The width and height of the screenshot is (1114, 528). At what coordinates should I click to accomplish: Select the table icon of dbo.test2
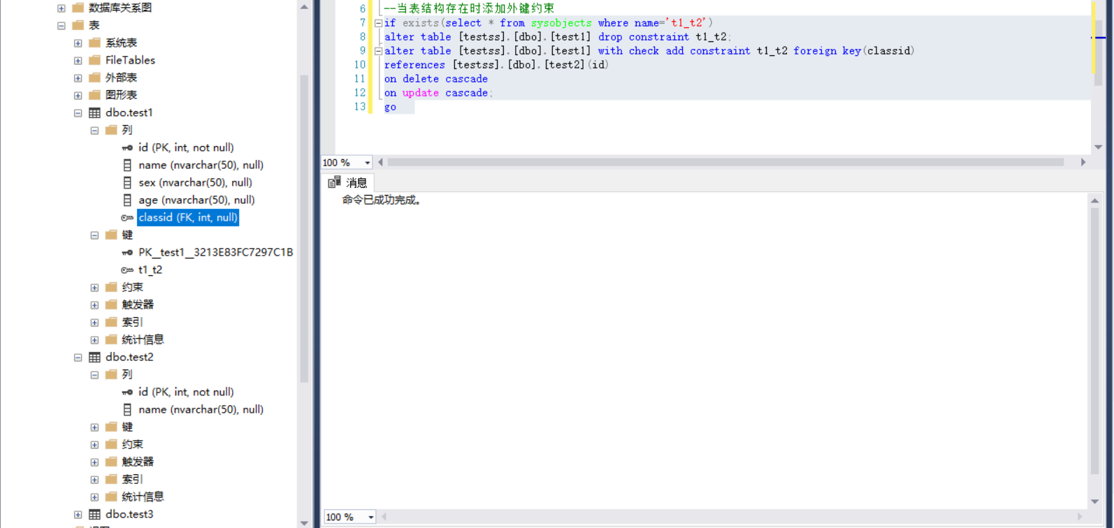[95, 357]
